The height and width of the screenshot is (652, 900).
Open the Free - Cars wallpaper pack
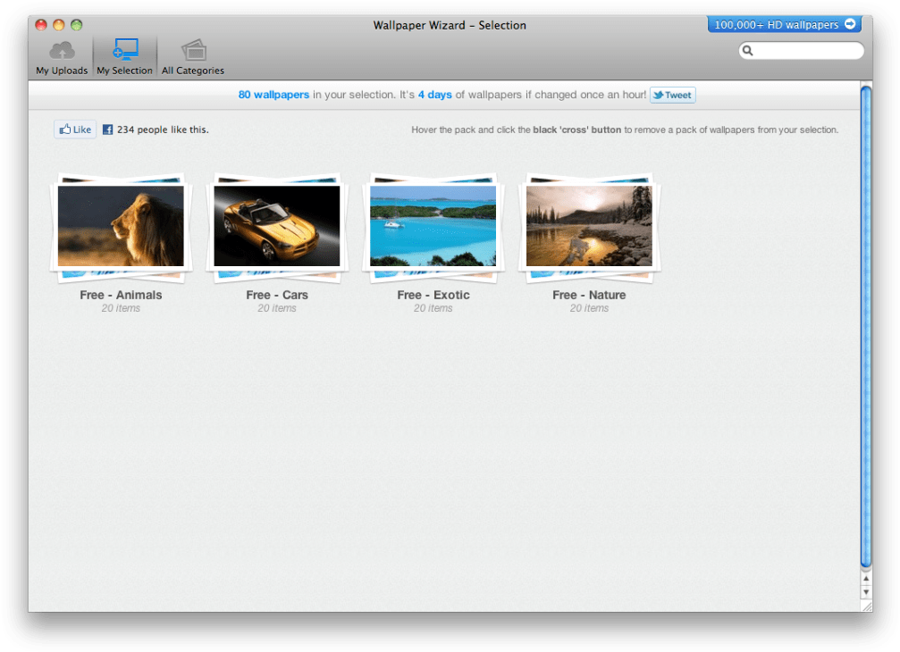pos(276,225)
